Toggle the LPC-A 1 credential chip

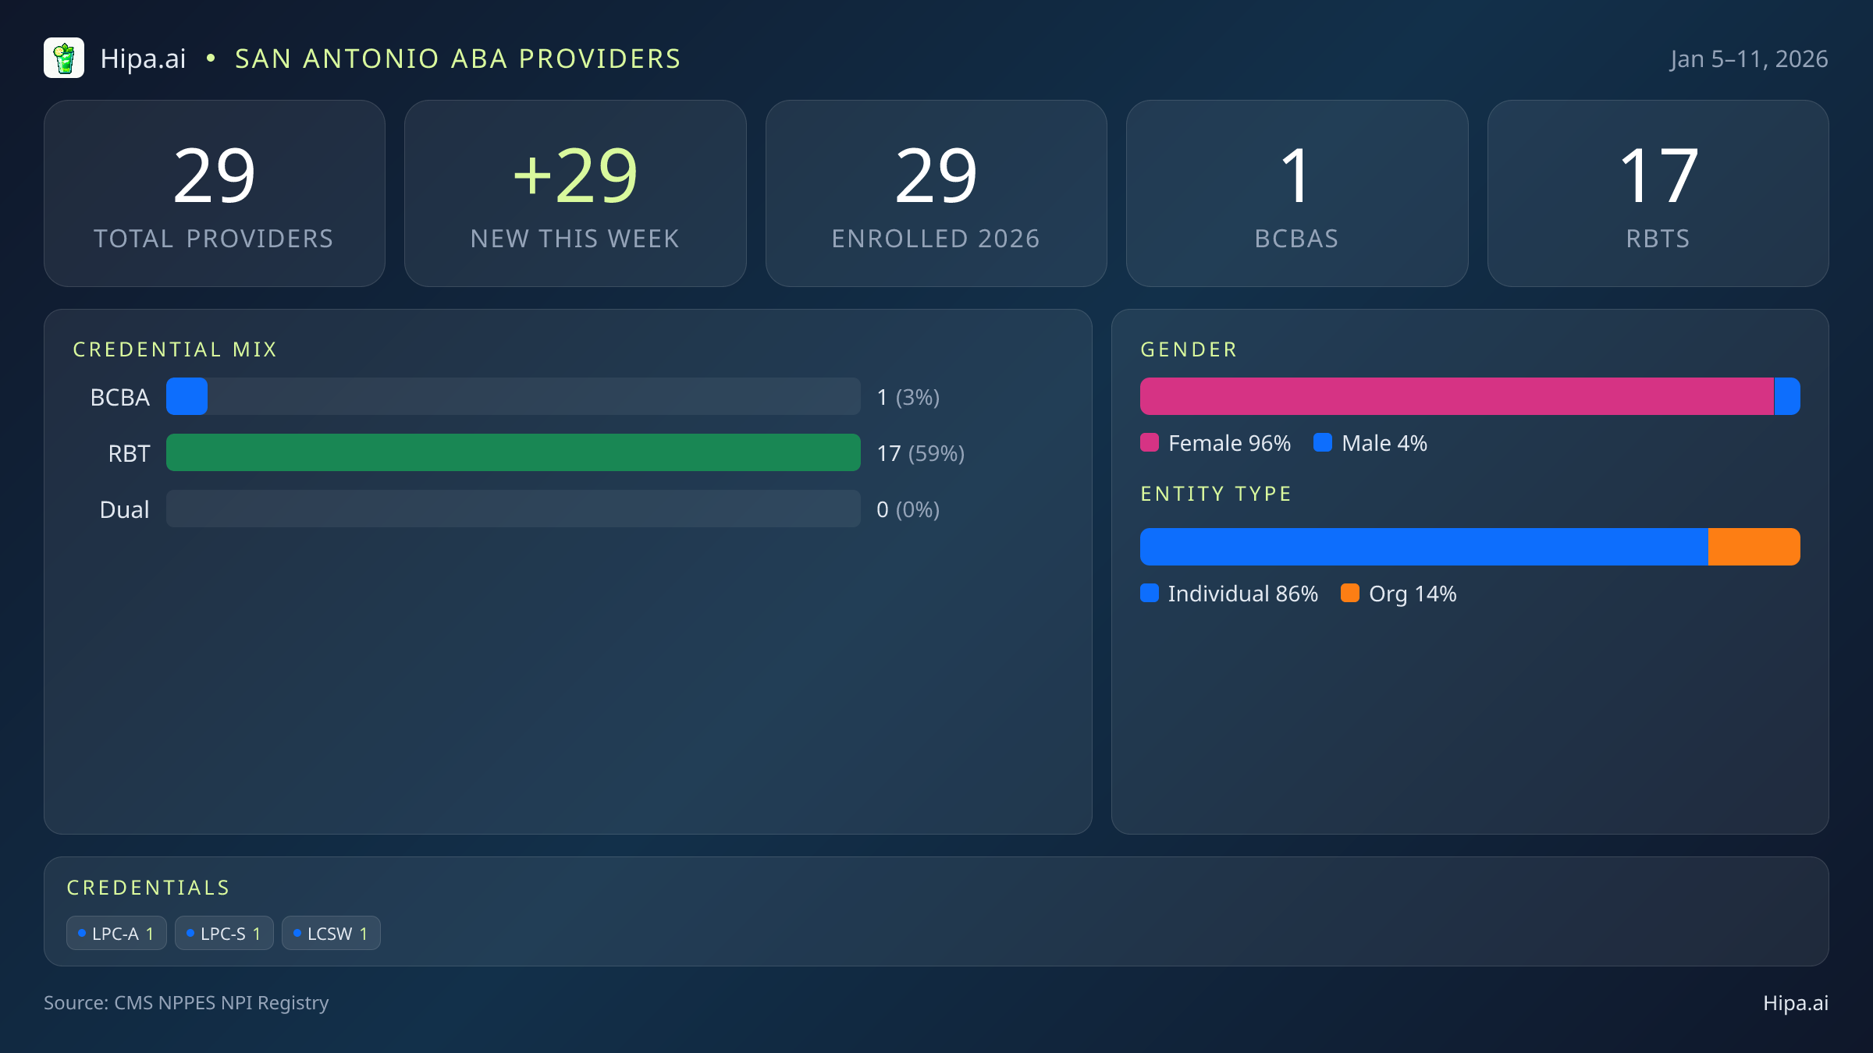point(116,932)
